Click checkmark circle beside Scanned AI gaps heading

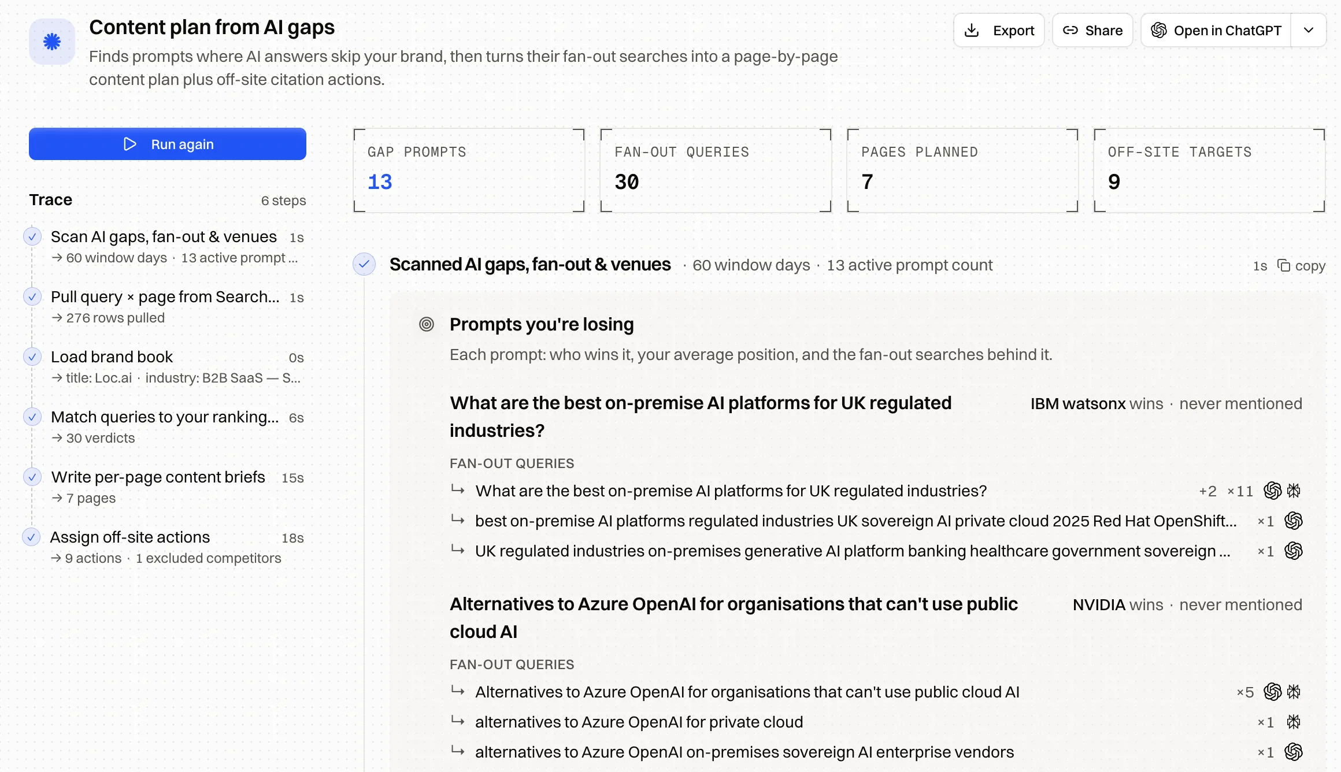[x=364, y=264]
